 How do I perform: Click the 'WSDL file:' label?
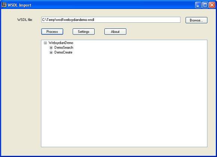(x=25, y=20)
